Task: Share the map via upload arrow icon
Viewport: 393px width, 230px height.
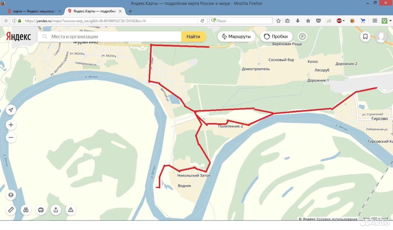Action: [56, 210]
